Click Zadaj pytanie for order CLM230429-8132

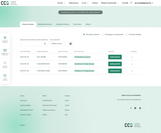(115, 64)
